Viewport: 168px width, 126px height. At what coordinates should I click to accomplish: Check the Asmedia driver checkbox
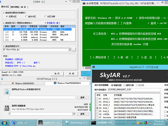point(97,117)
